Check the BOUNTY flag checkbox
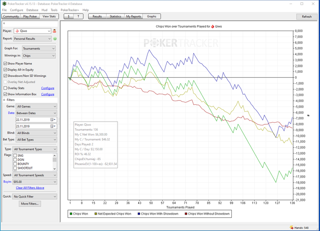 point(16,164)
